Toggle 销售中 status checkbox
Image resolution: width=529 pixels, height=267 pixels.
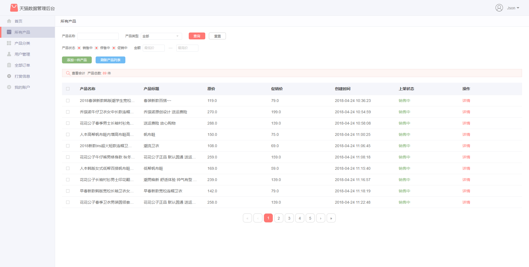79,48
